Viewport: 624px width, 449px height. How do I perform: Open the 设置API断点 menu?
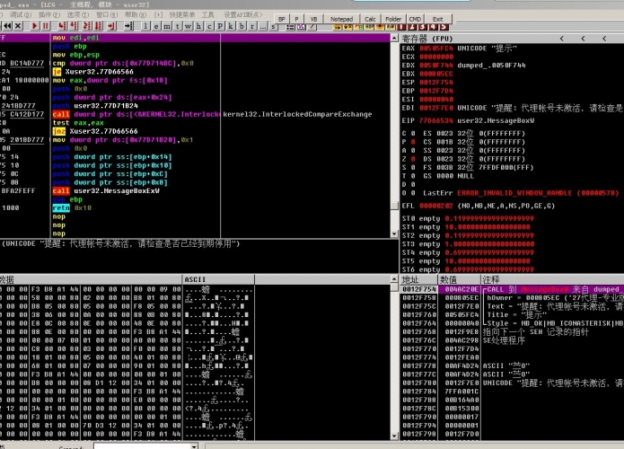[x=242, y=14]
